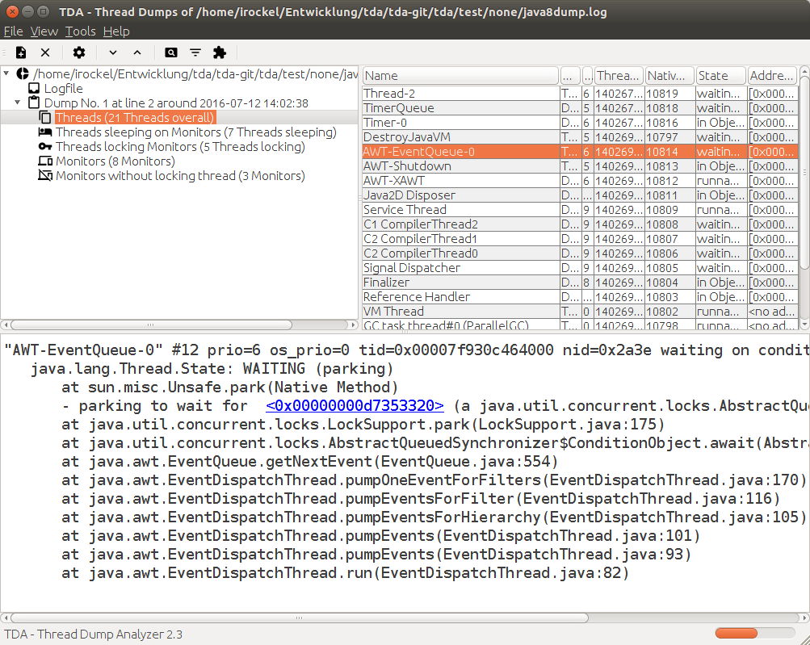Select the DestroyJavaVM thread row
Image resolution: width=810 pixels, height=645 pixels.
click(580, 137)
